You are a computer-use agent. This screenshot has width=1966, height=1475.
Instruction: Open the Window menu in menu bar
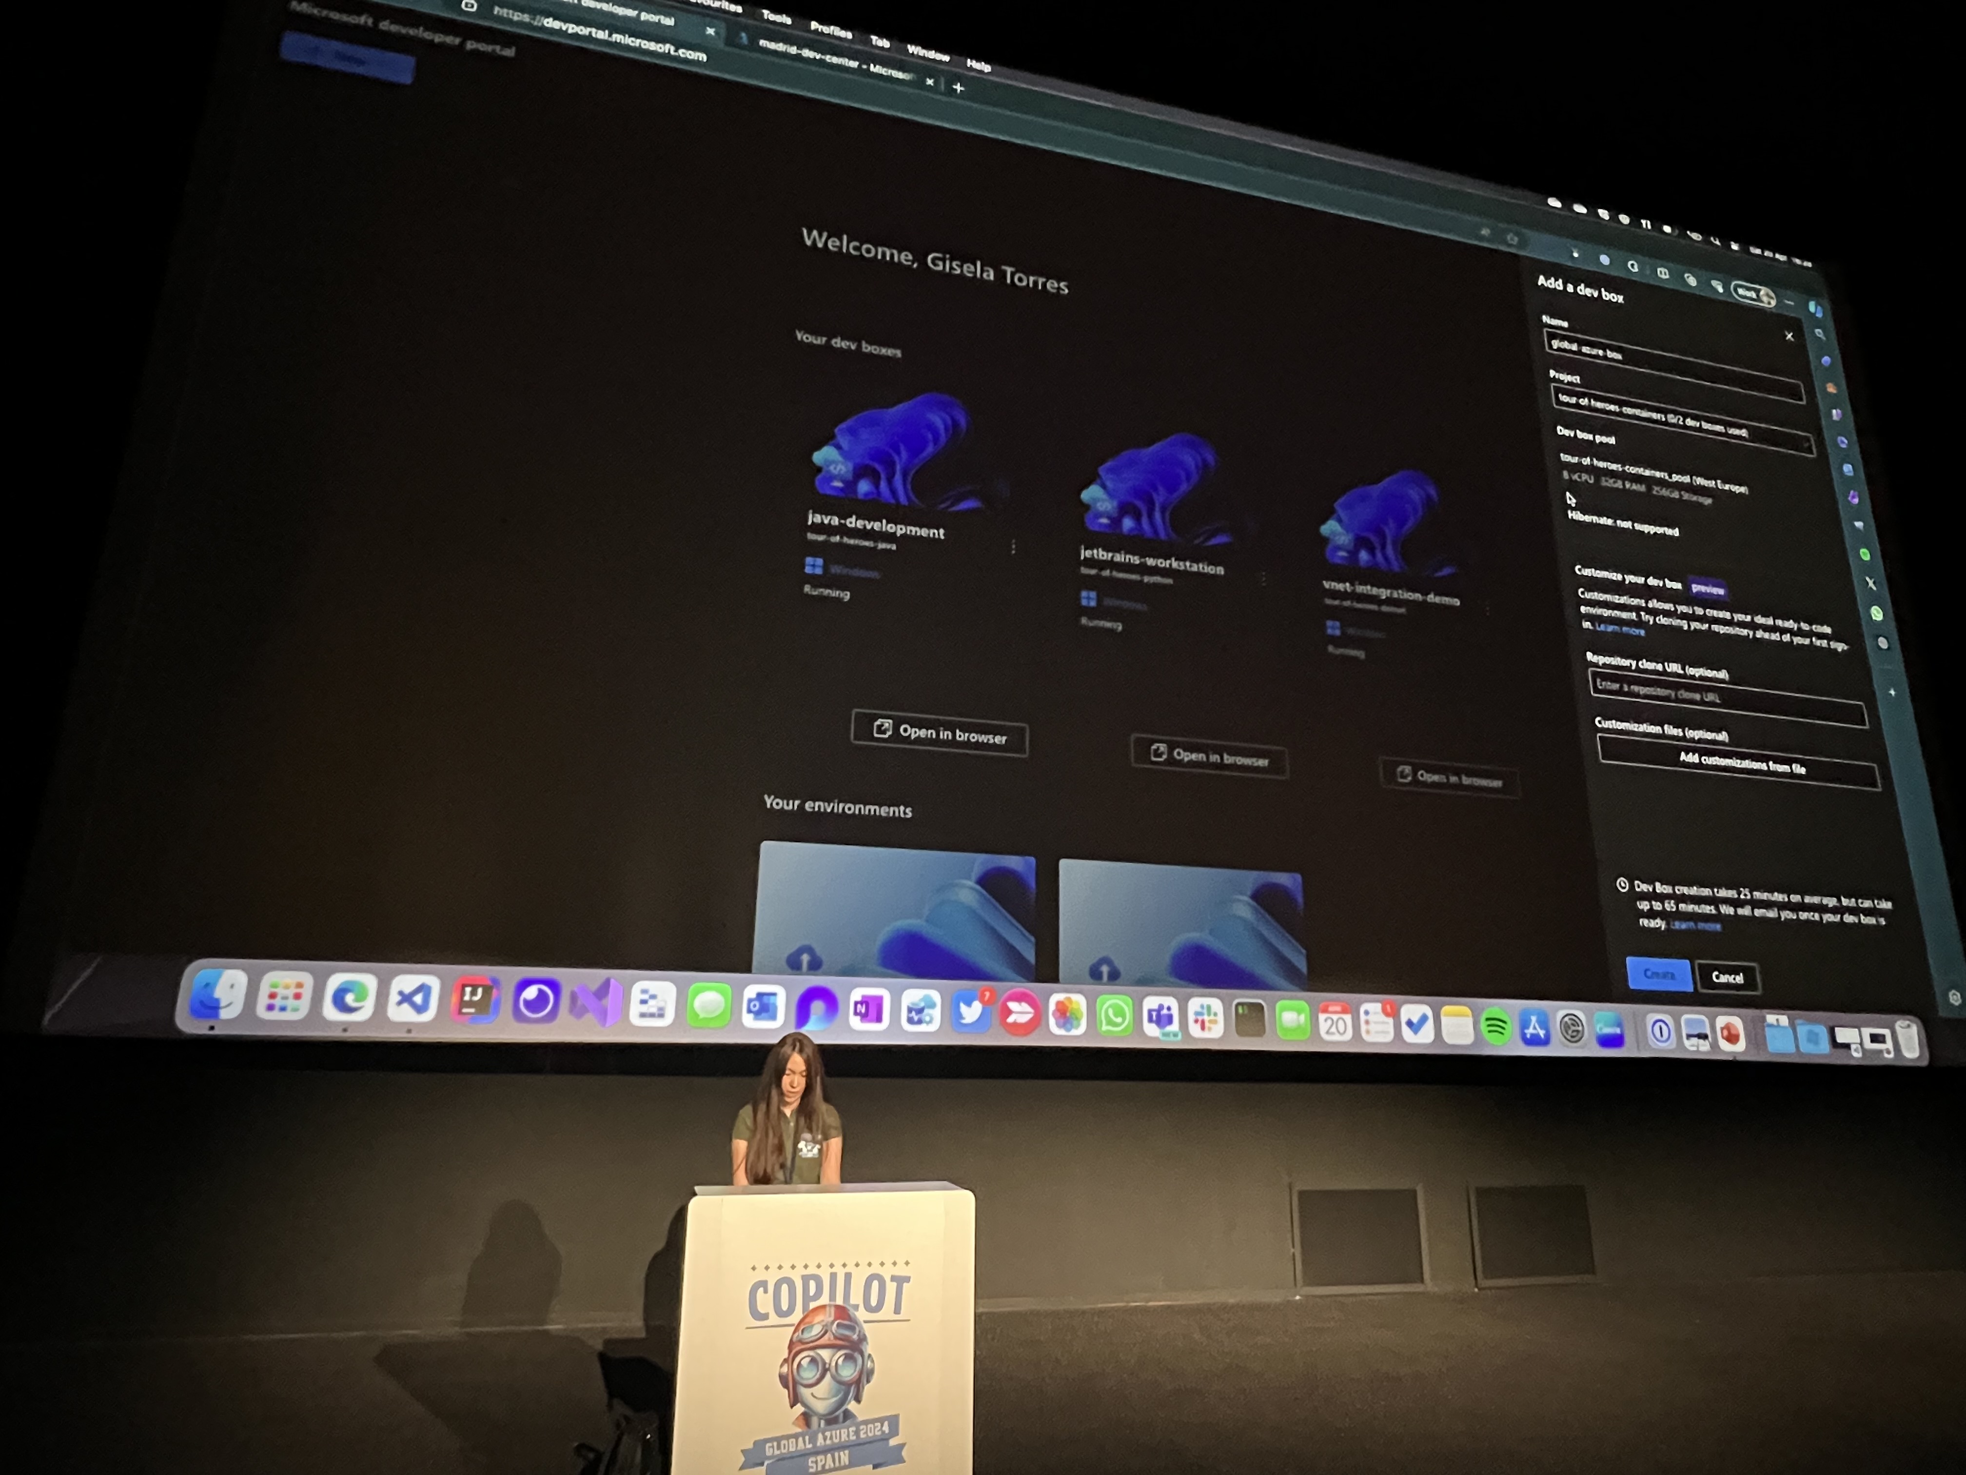[x=927, y=53]
